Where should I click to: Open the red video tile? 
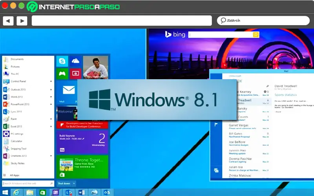pos(75,74)
